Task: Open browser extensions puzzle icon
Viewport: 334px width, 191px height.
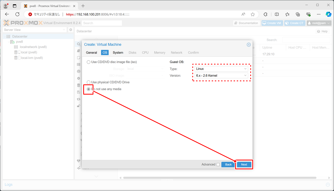Action: point(265,14)
